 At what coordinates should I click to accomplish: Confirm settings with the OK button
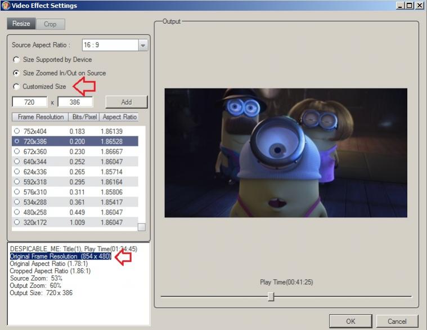point(350,322)
